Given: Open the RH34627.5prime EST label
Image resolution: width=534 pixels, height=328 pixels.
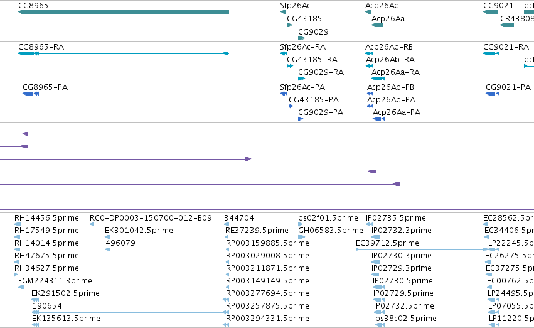Looking at the screenshot, I should [x=46, y=268].
